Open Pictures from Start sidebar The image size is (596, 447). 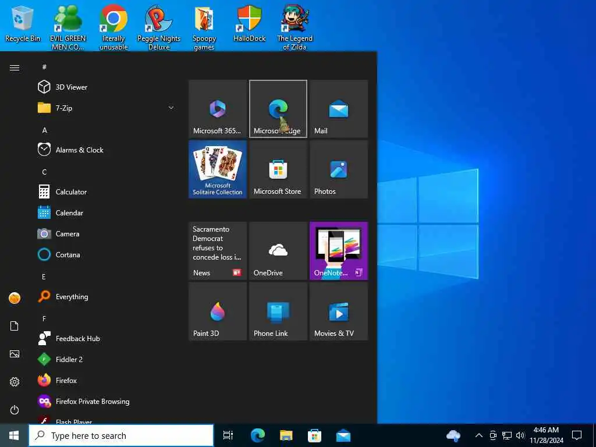(15, 354)
